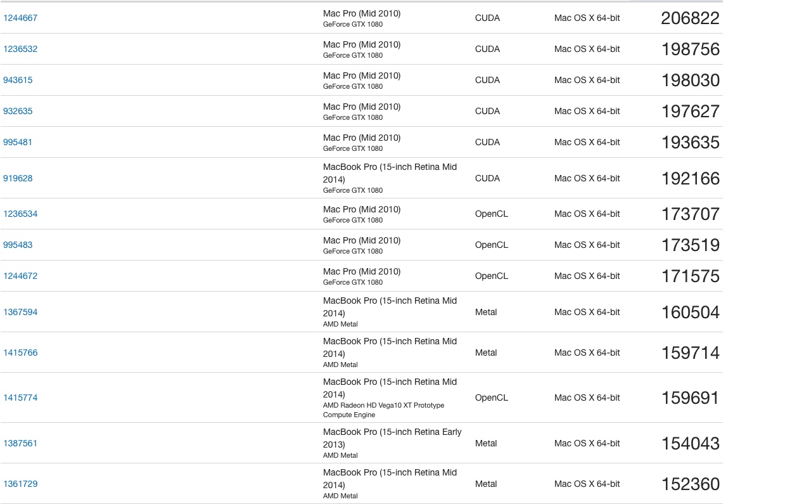Click the 995483 result link
797x504 pixels.
(x=18, y=245)
